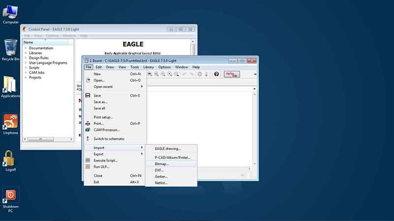Open the Draw menu in Board window
The image size is (394, 221).
point(110,67)
